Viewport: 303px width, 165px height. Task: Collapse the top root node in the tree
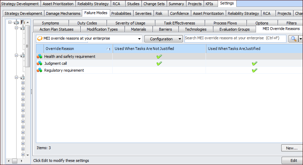coord(10,22)
